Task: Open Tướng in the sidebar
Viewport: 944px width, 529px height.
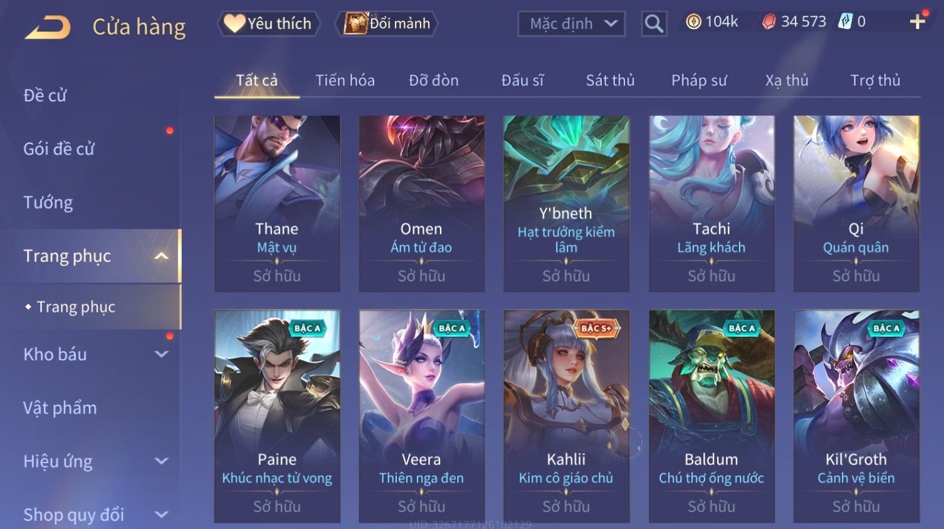Action: pos(48,202)
